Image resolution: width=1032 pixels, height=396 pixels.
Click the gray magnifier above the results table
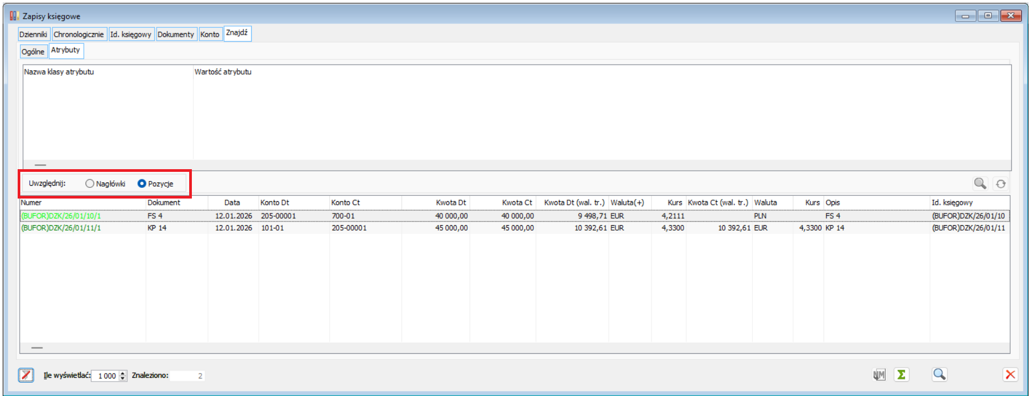point(980,184)
